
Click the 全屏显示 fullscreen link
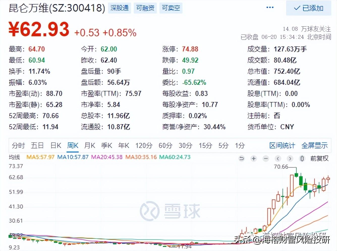pyautogui.click(x=315, y=146)
